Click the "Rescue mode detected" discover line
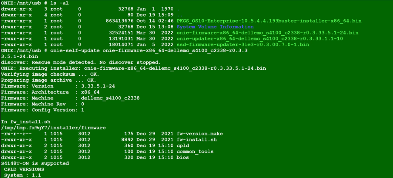The width and height of the screenshot is (393, 178). coord(81,62)
